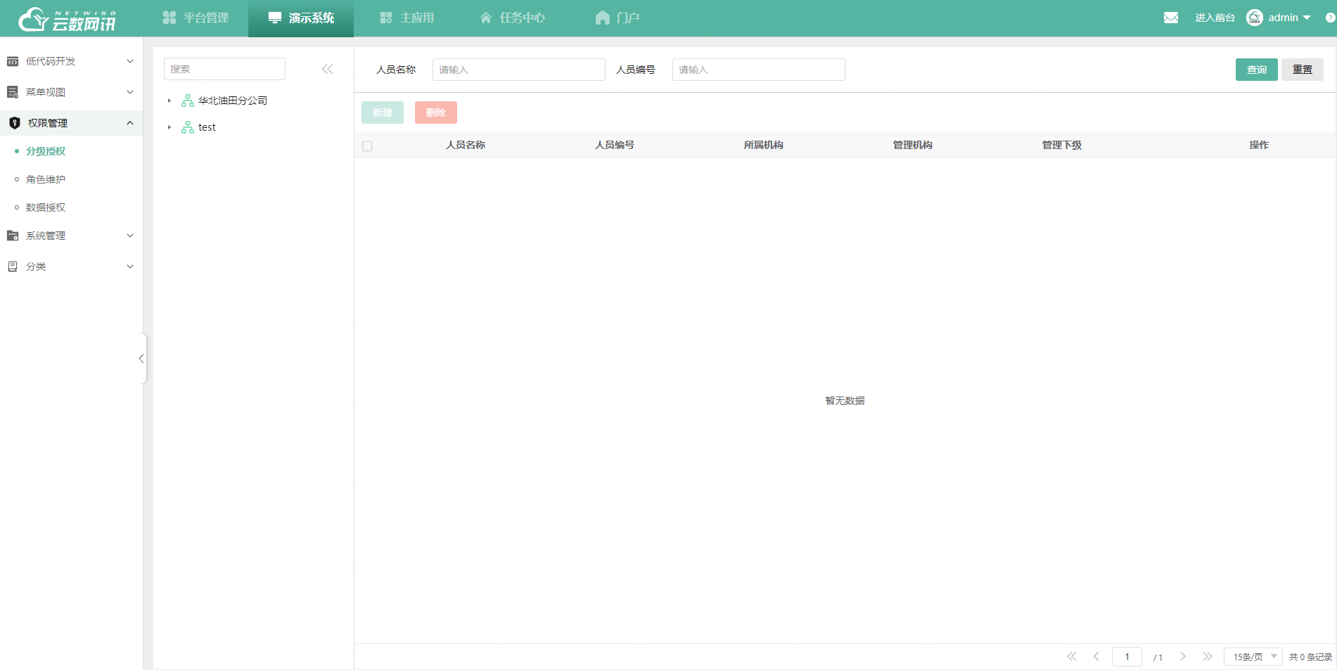1337x670 pixels.
Task: Click the 人员名称 input field
Action: click(x=518, y=70)
